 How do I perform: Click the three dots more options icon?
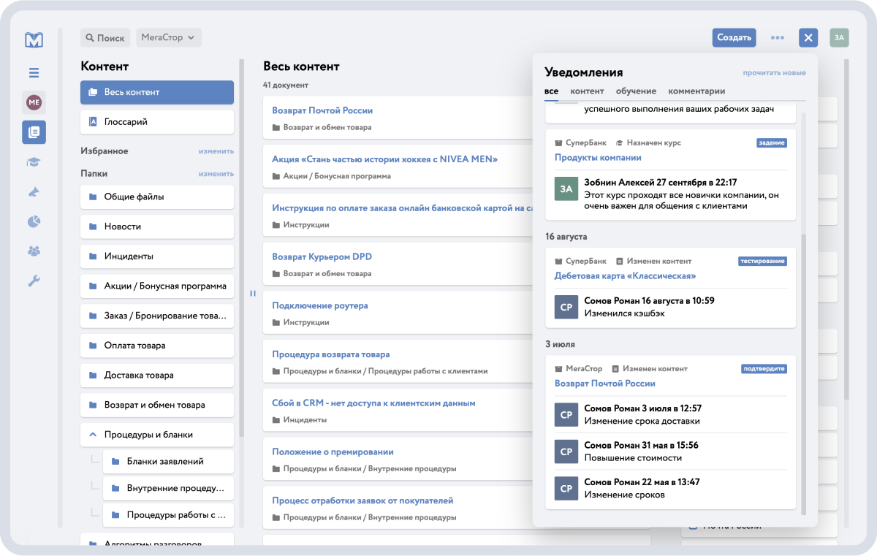pos(778,37)
